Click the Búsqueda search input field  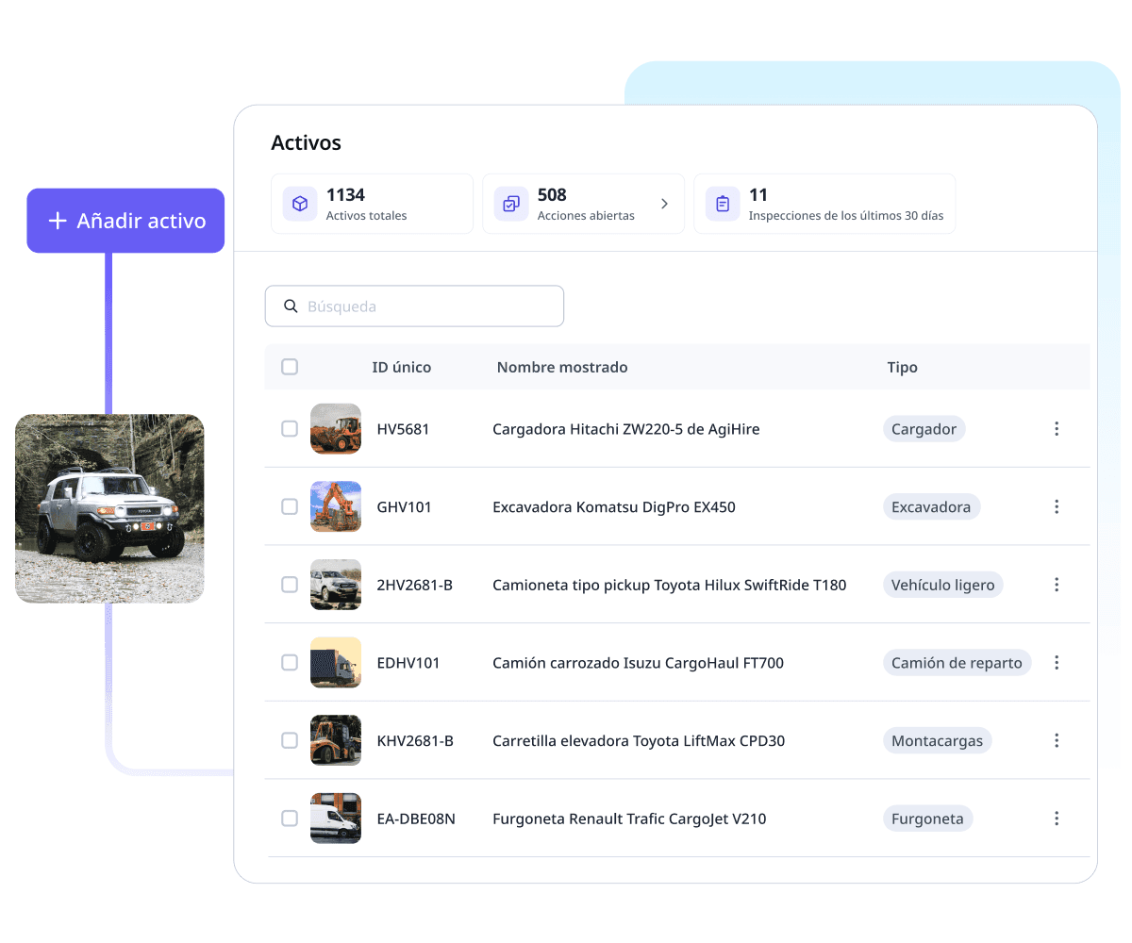(429, 306)
